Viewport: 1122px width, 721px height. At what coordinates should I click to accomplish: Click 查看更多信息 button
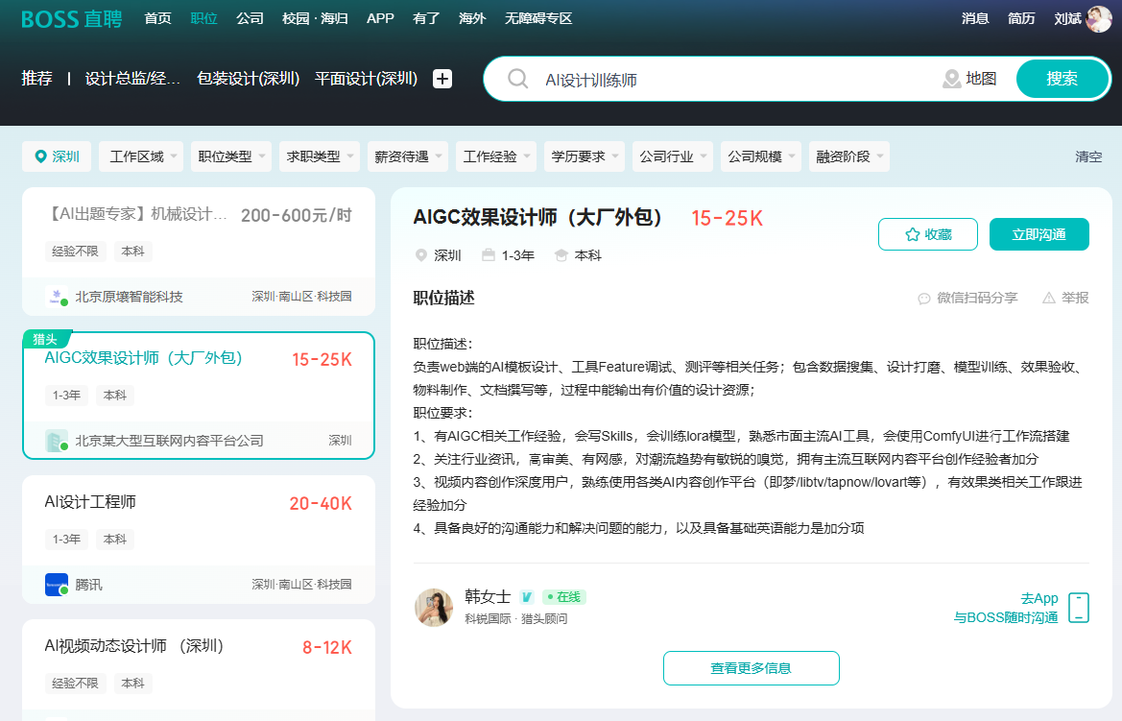pyautogui.click(x=751, y=668)
